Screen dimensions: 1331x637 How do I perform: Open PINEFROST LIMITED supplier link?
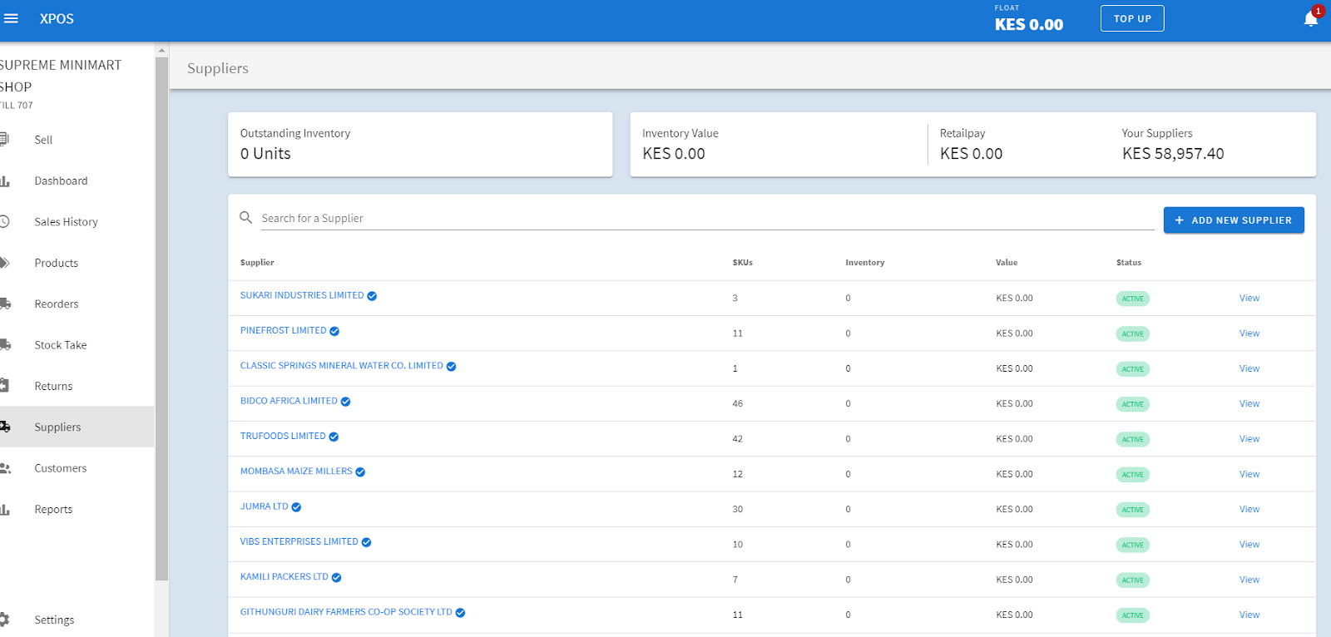(x=284, y=330)
